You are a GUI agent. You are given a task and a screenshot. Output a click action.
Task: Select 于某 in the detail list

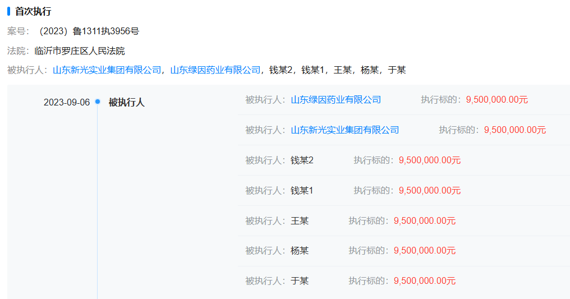click(300, 281)
